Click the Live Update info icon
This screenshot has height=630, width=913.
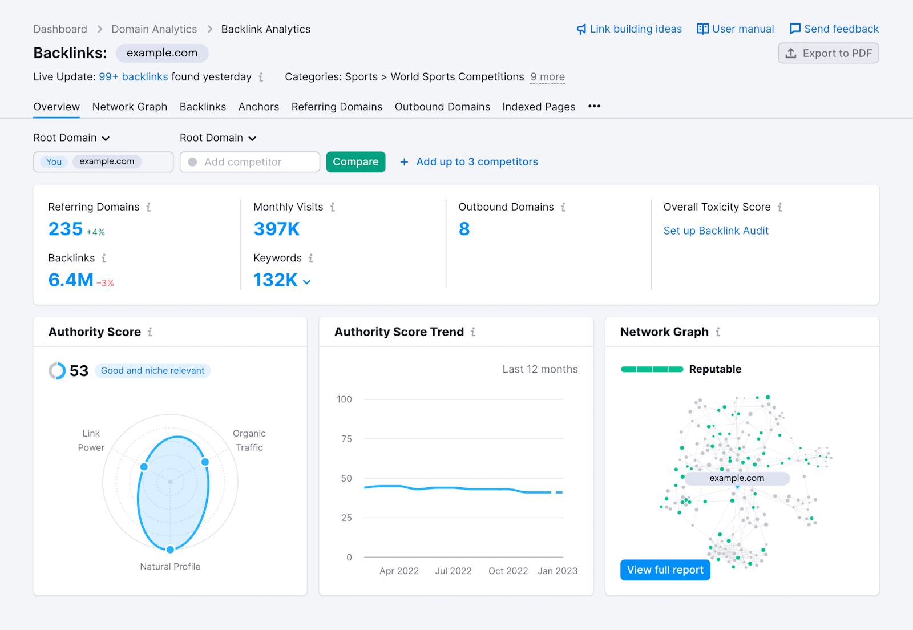pos(261,77)
